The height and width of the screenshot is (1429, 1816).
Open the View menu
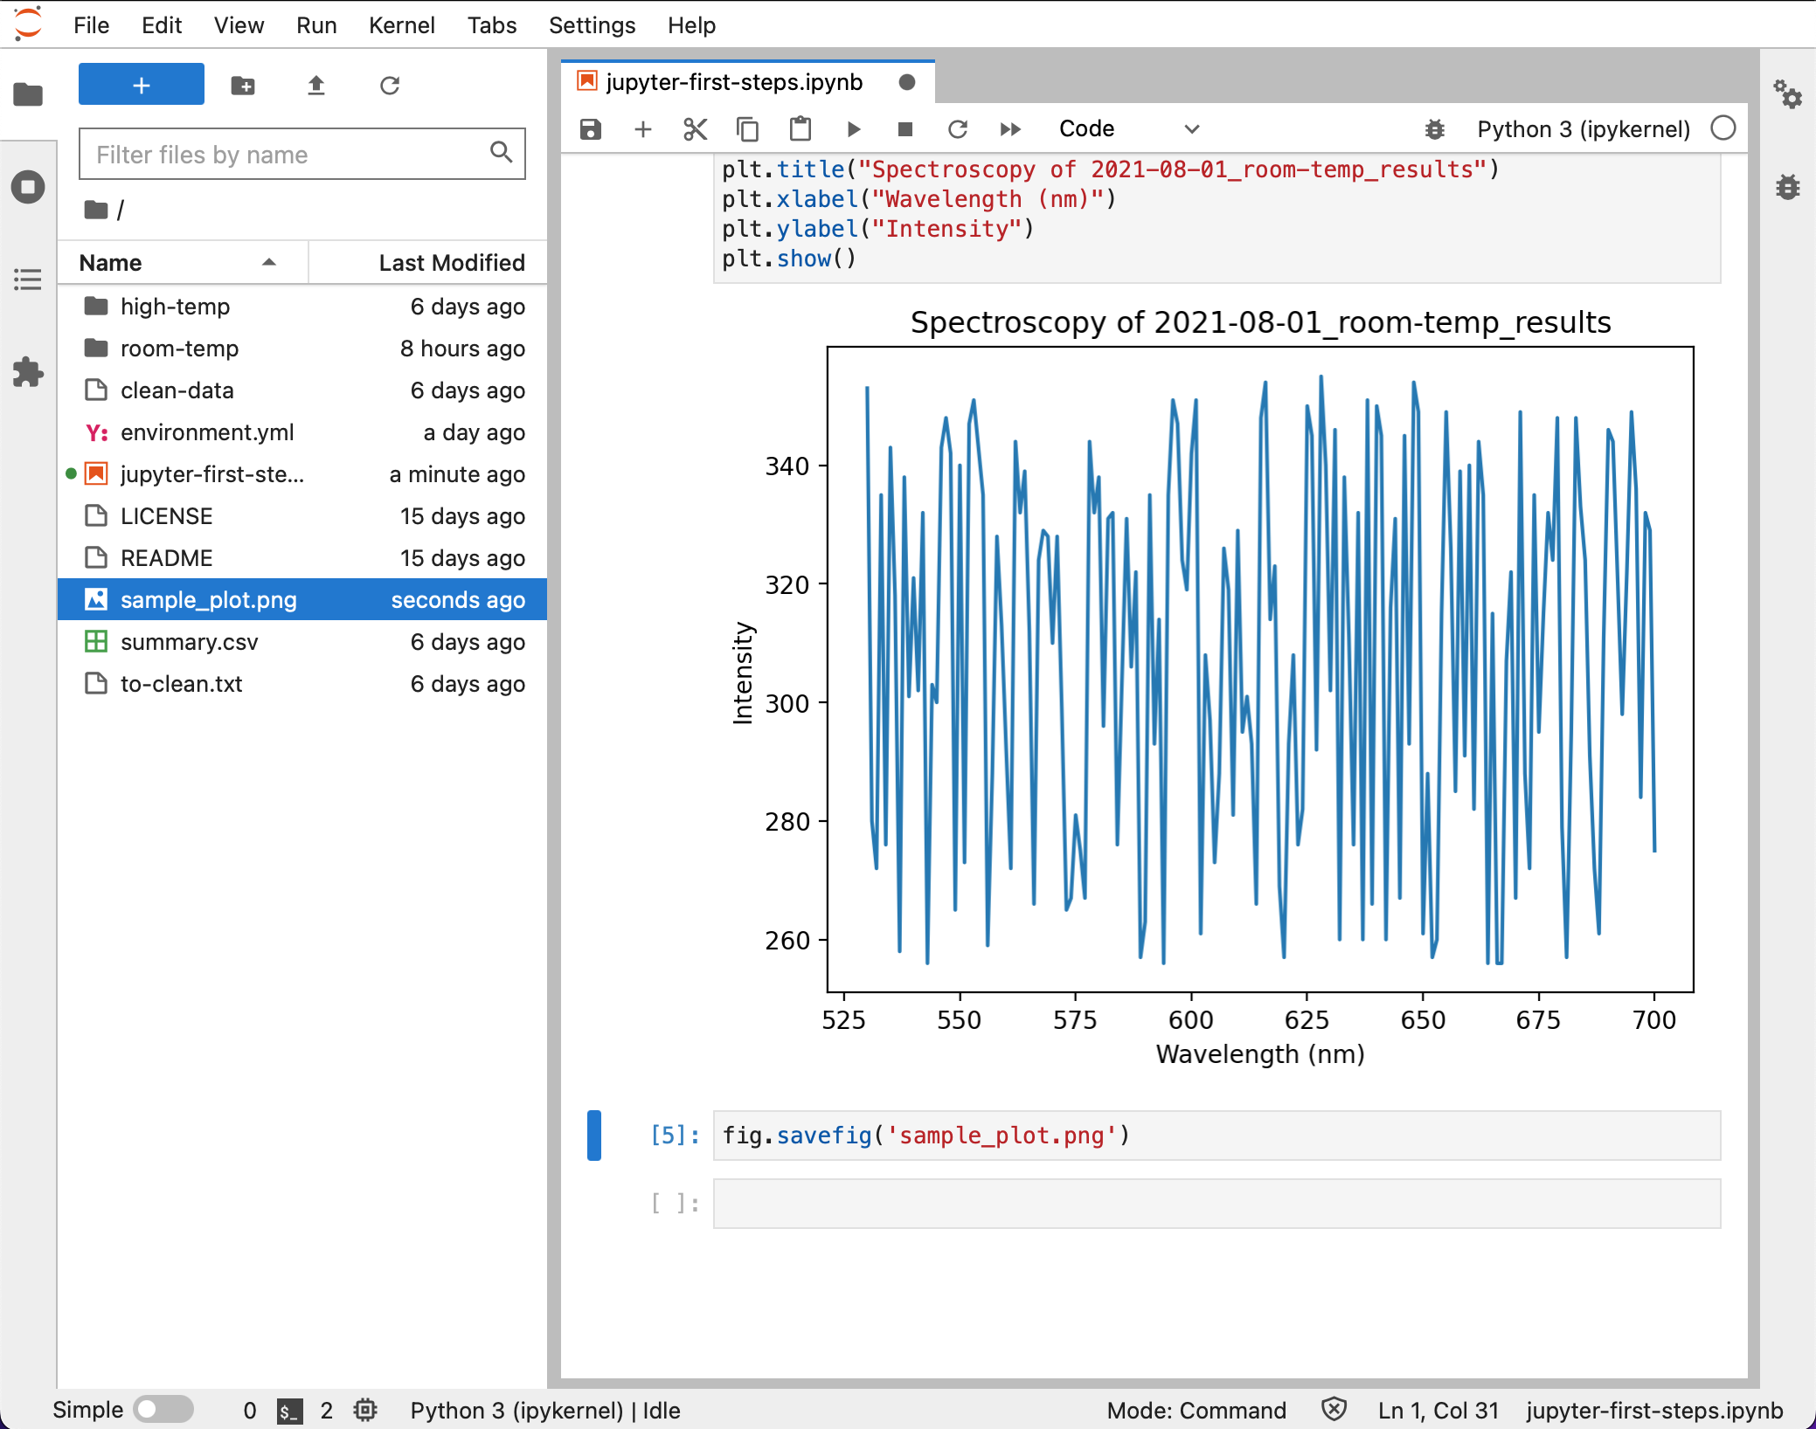click(239, 25)
